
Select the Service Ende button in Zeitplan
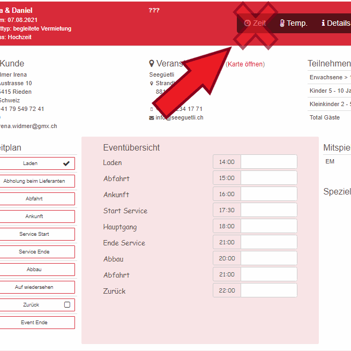35,252
